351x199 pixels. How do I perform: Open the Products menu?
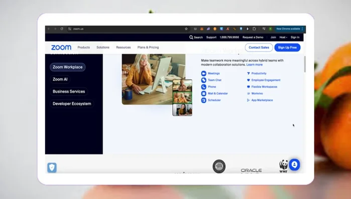pyautogui.click(x=84, y=47)
